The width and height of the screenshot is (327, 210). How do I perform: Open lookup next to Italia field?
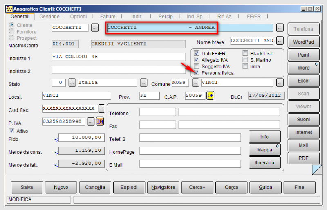(x=143, y=83)
